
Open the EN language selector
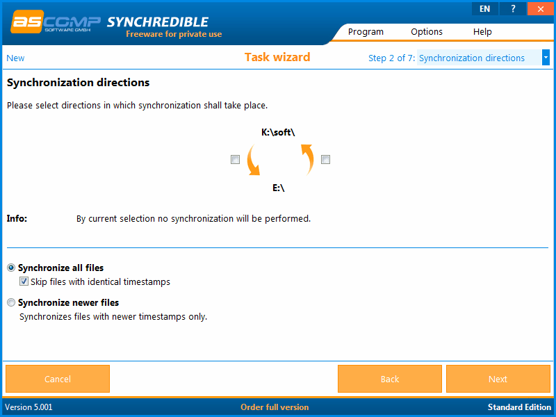(x=484, y=9)
